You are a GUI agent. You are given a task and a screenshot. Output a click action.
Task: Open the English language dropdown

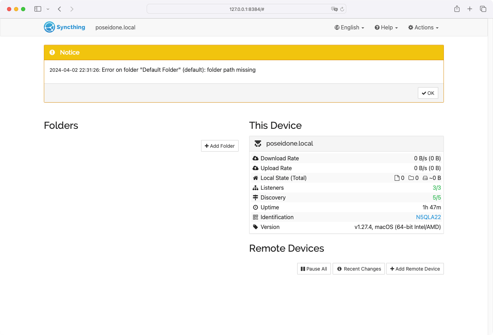(x=349, y=28)
